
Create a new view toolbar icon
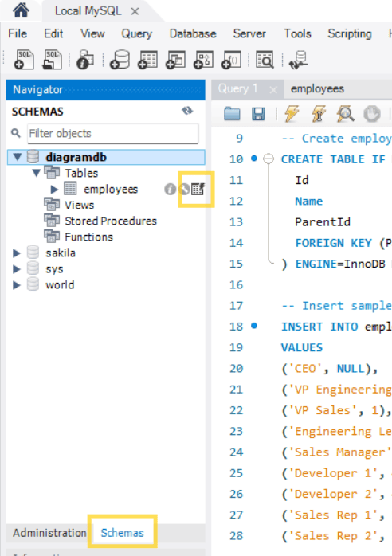pos(175,60)
